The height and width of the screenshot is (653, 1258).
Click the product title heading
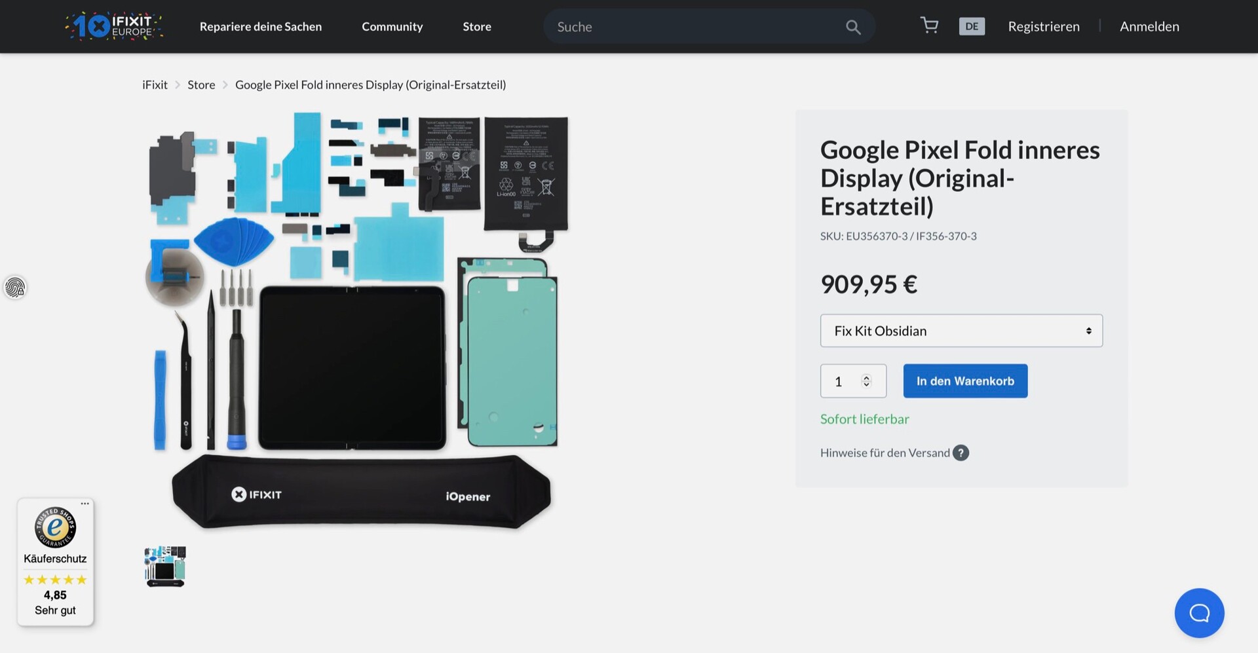pos(960,178)
